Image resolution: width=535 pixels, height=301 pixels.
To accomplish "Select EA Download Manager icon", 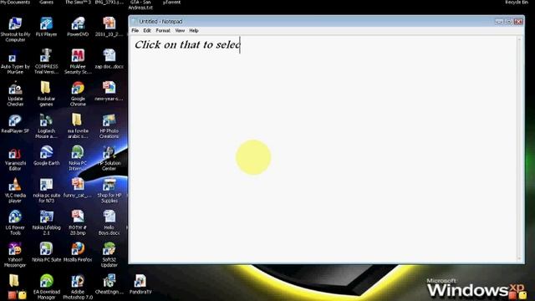I will click(x=47, y=281).
